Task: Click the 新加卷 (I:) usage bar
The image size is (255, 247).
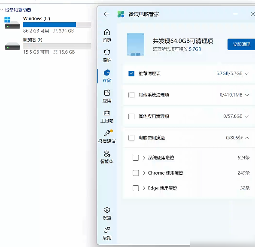Action: pyautogui.click(x=57, y=46)
